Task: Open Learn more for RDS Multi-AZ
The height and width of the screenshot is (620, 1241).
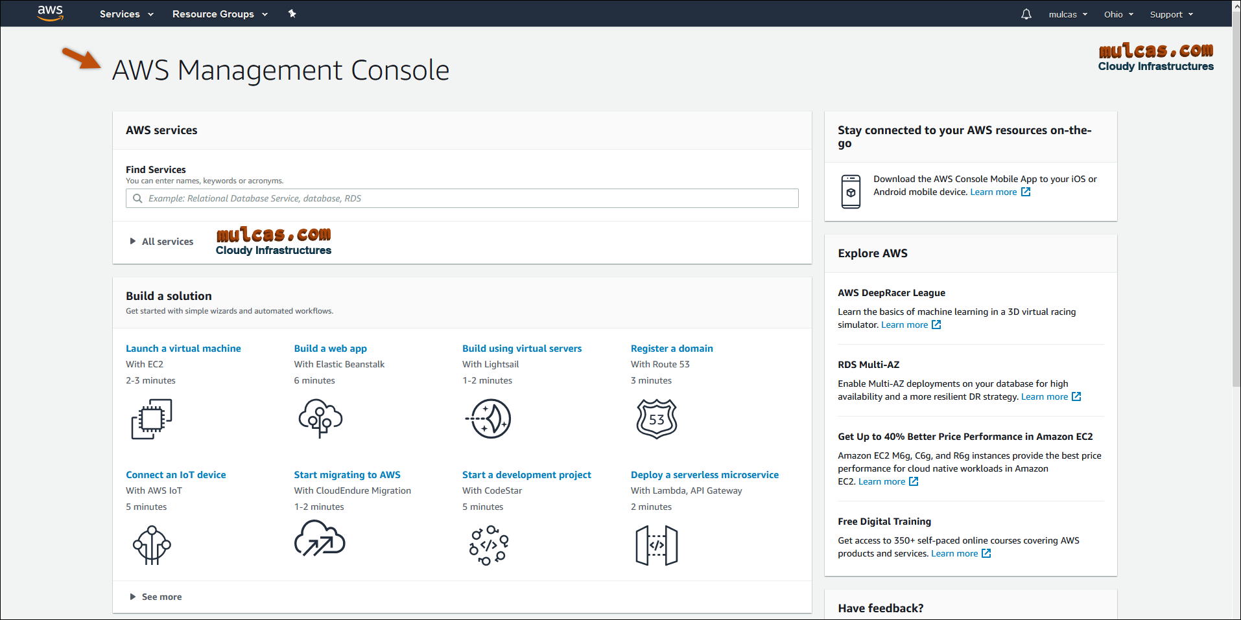Action: coord(1045,396)
